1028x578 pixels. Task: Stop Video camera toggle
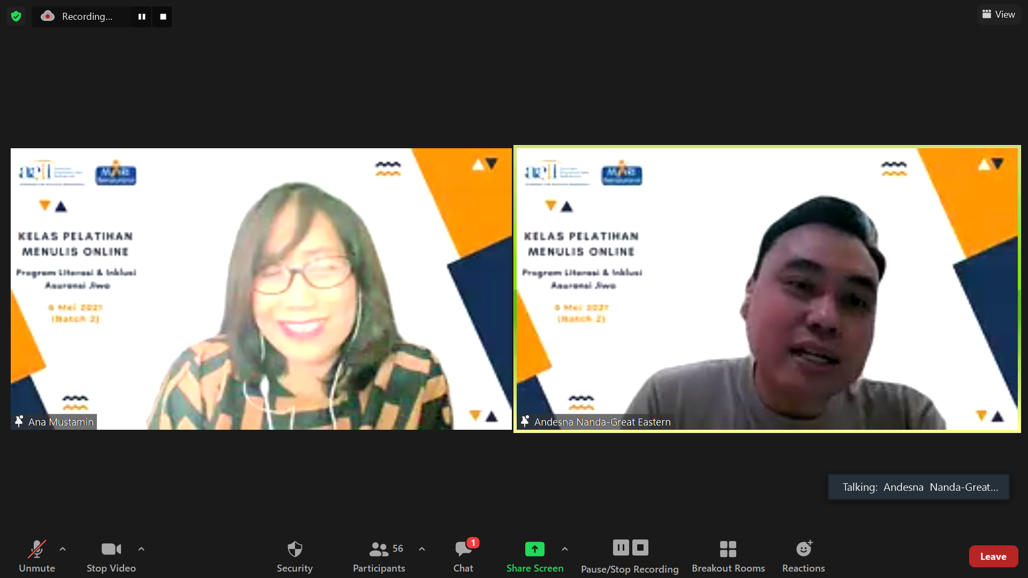coord(111,556)
